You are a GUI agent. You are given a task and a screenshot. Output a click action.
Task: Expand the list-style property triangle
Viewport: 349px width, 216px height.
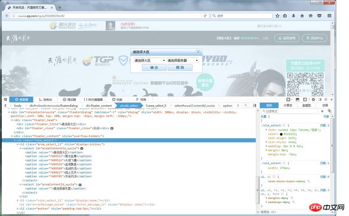(x=266, y=142)
